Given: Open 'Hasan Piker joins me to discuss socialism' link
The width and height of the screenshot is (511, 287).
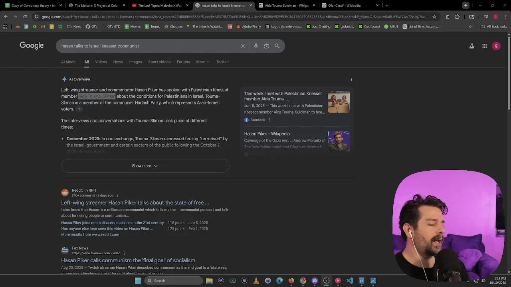Looking at the screenshot, I should tap(112, 223).
